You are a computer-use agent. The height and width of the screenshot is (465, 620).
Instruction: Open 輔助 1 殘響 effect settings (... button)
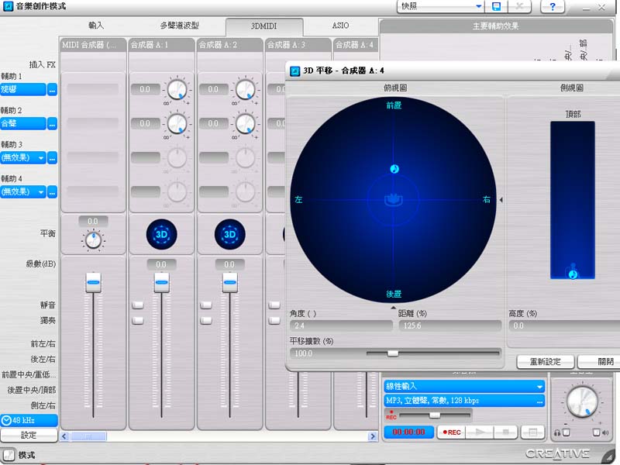point(52,90)
